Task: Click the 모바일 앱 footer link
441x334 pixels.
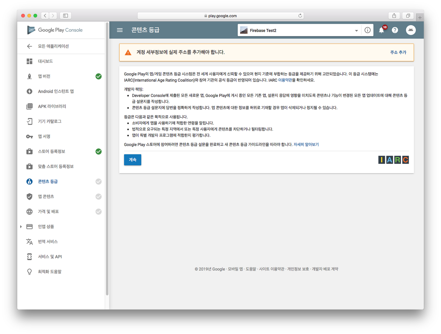Action: pos(235,269)
